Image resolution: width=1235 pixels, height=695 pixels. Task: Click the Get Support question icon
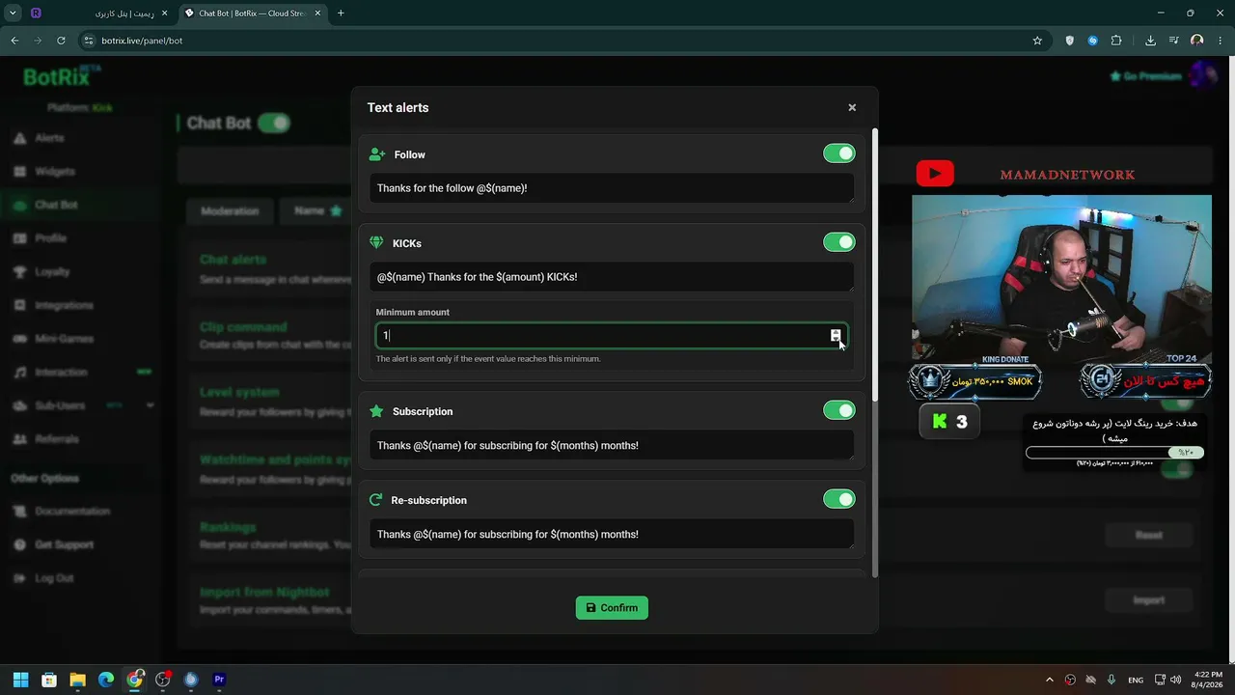coord(19,544)
